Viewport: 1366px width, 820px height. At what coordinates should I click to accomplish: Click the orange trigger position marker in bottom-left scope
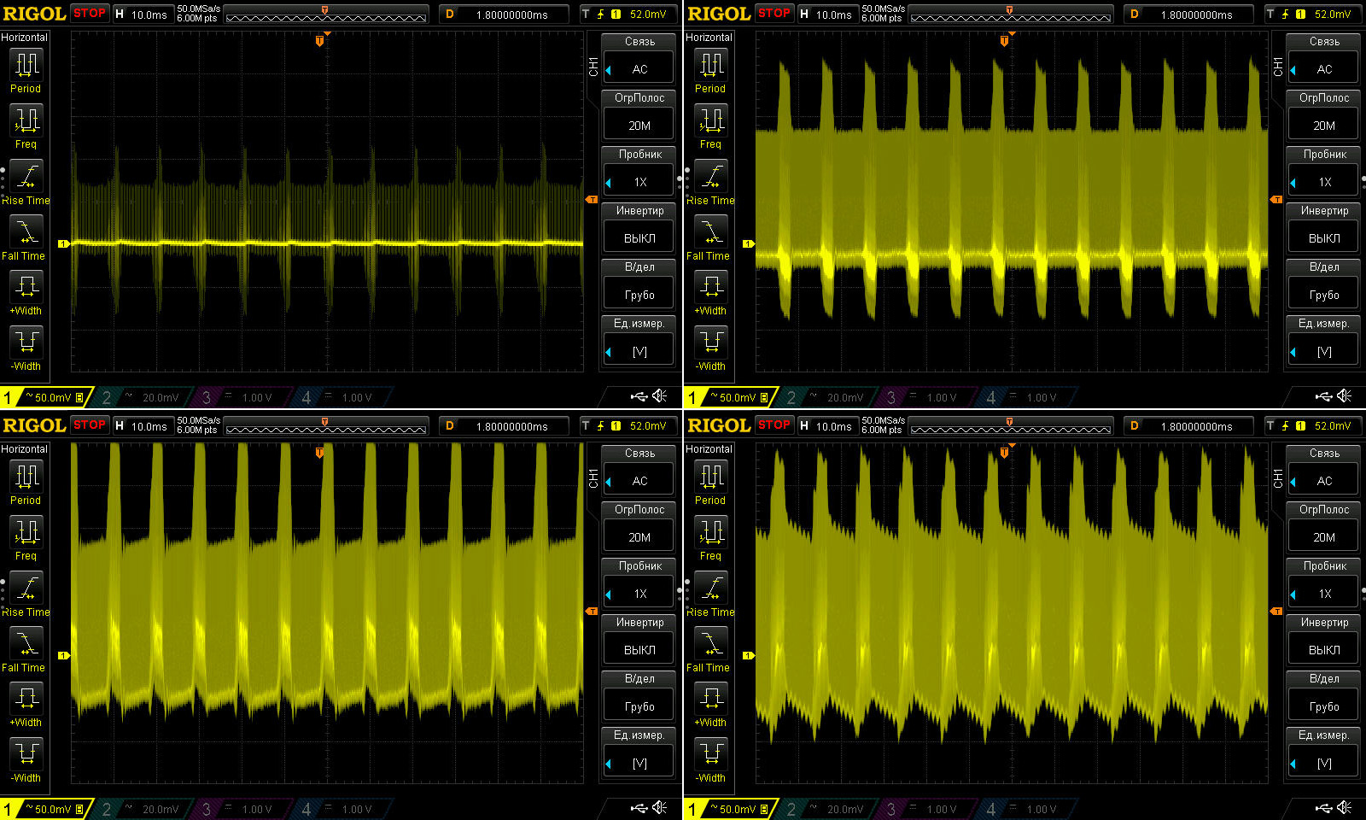(x=319, y=453)
